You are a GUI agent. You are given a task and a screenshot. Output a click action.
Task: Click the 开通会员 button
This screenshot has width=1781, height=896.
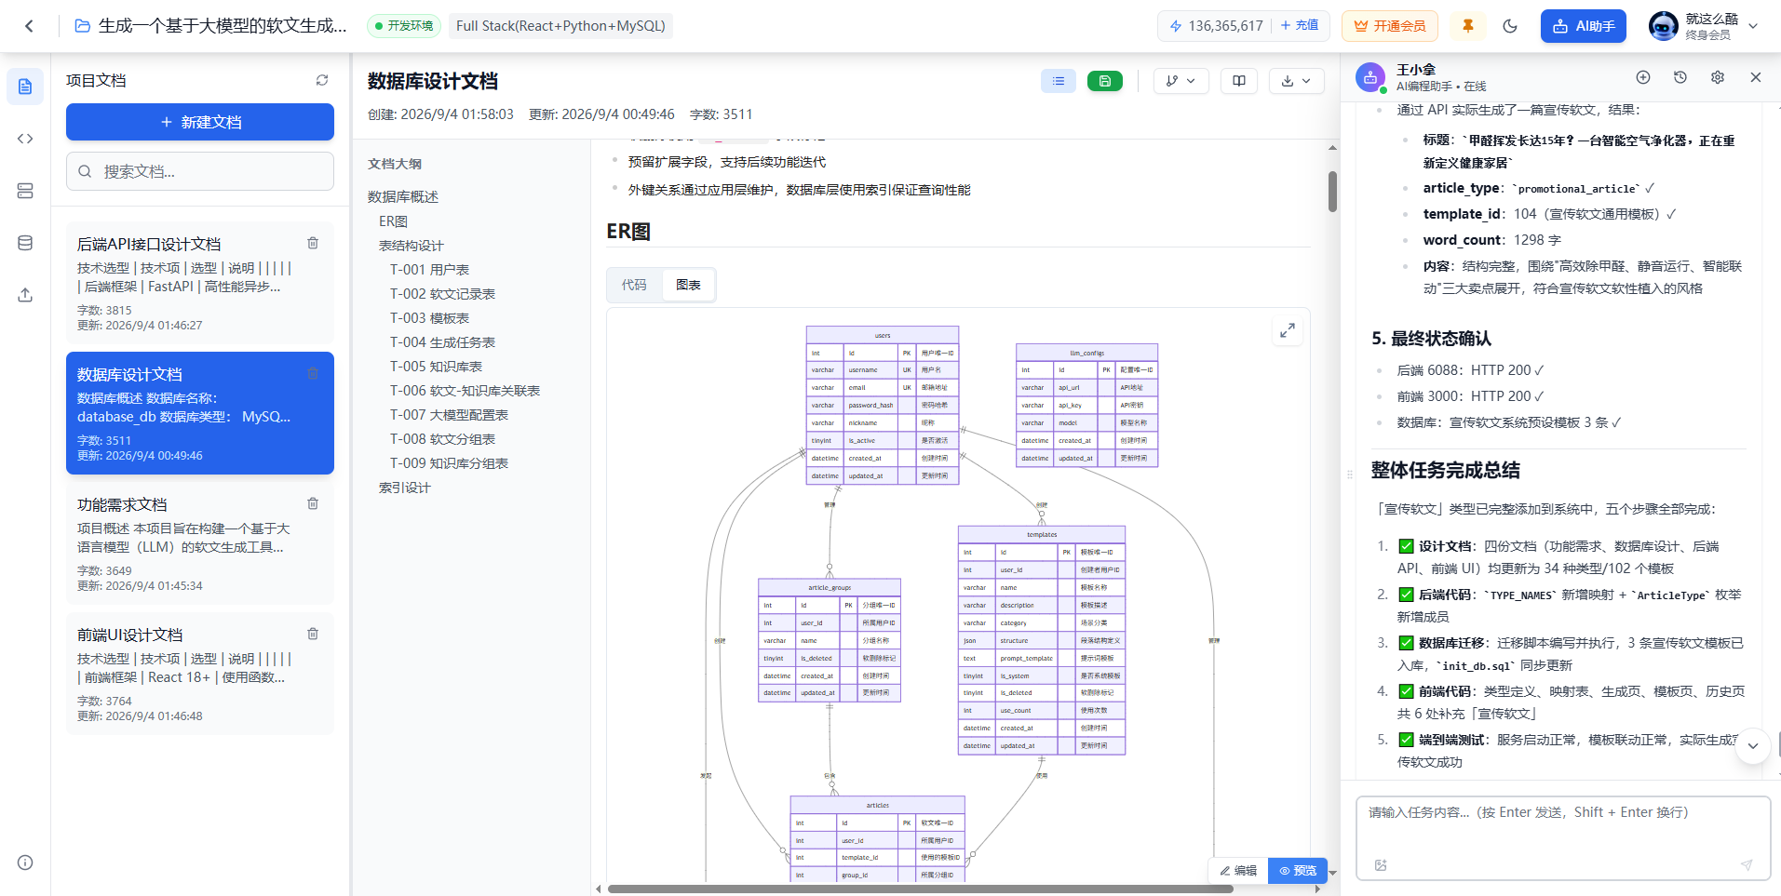click(x=1389, y=26)
